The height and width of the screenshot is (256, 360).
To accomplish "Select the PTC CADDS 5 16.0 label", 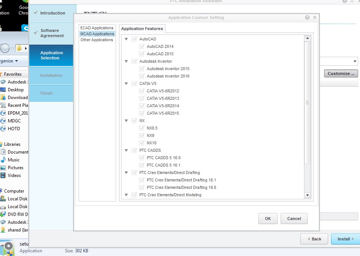I will [164, 158].
